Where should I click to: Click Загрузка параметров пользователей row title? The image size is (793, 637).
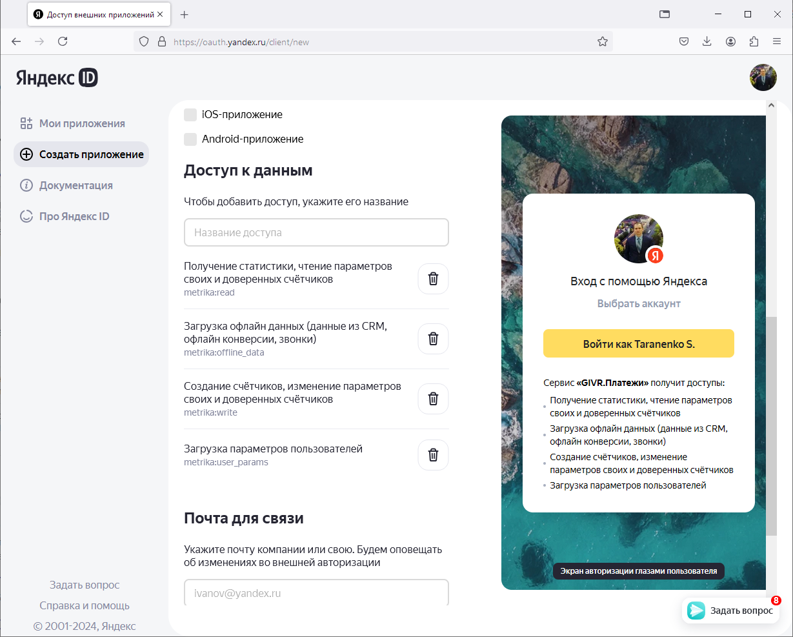tap(273, 449)
